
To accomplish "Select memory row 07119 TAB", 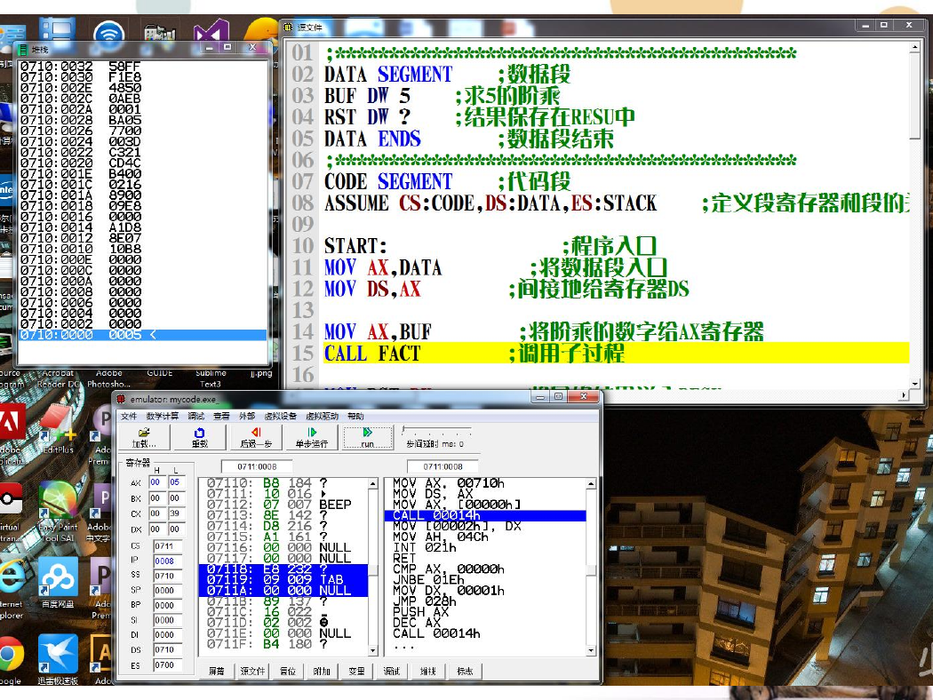I will [x=283, y=579].
